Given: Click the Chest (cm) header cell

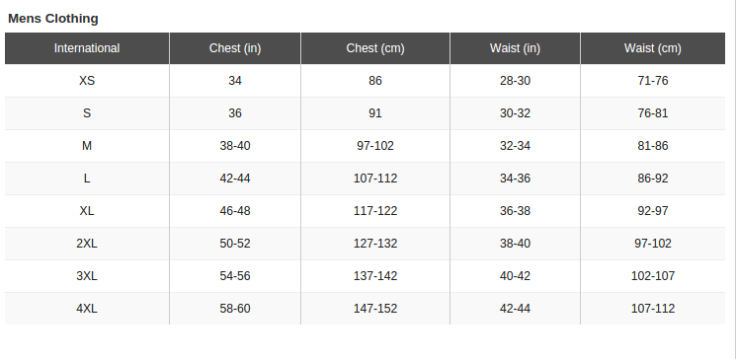Looking at the screenshot, I should (375, 48).
